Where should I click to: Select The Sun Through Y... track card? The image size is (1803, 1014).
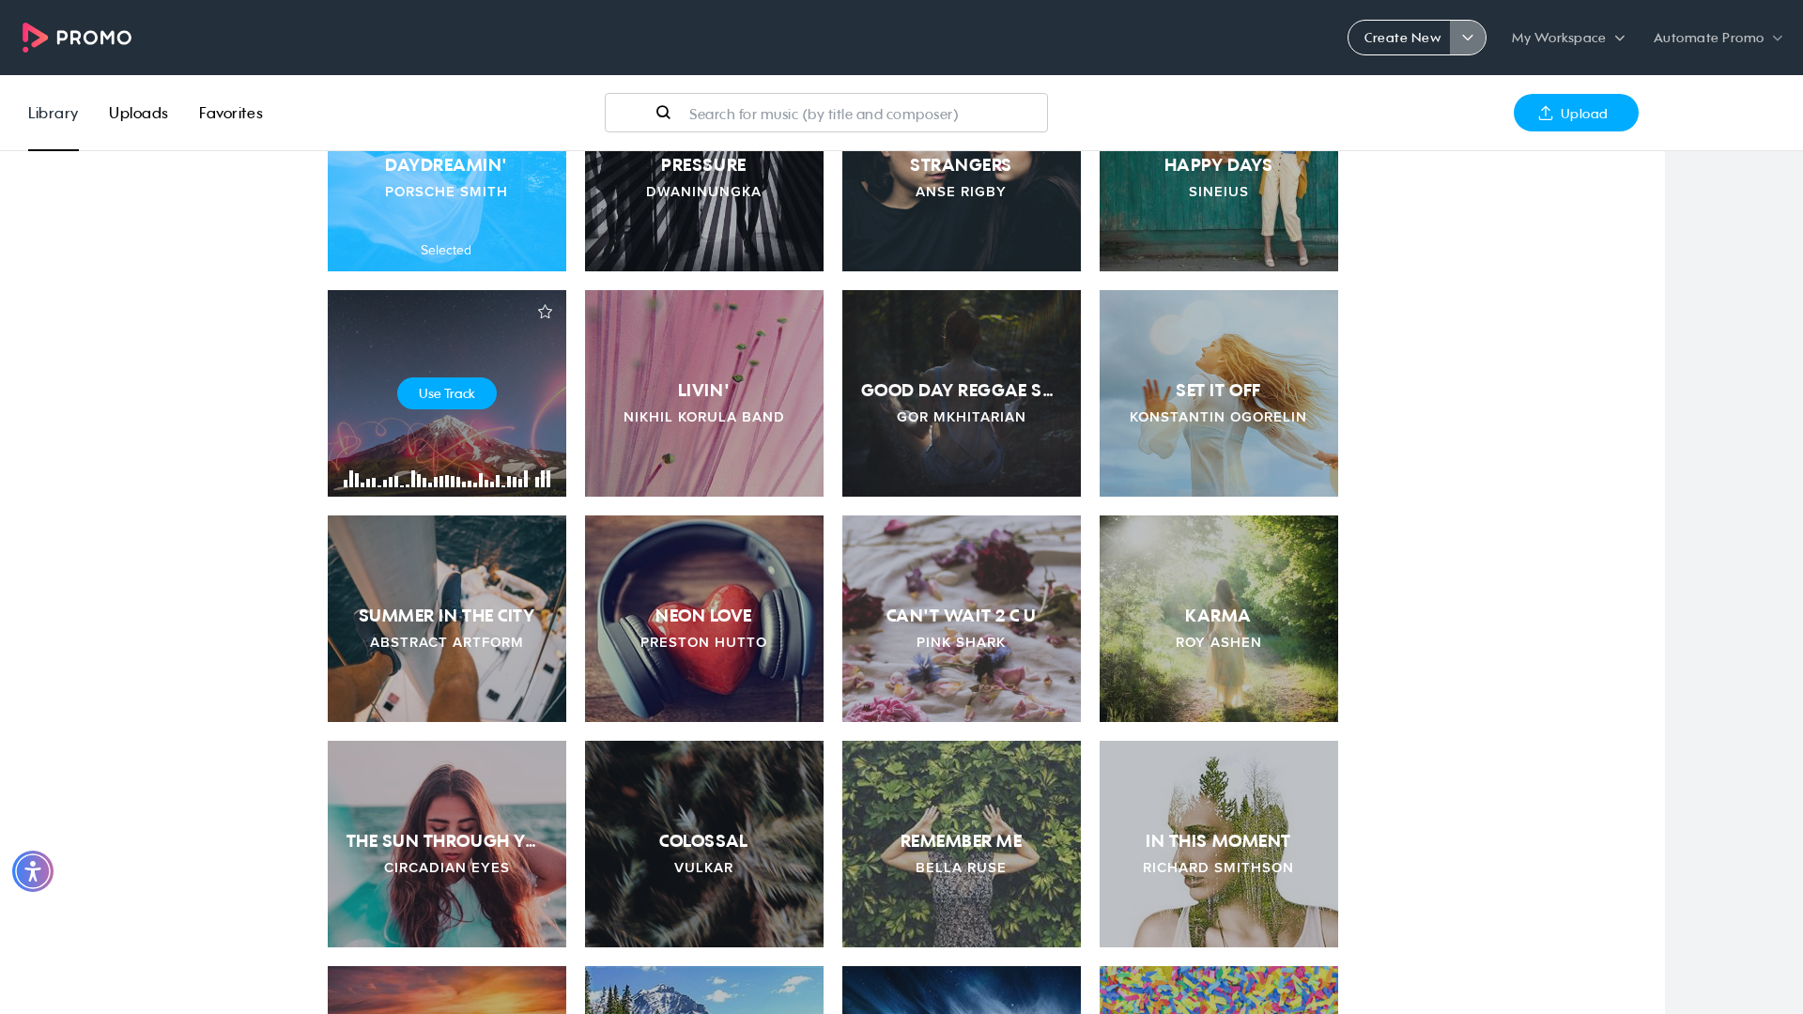click(x=447, y=844)
